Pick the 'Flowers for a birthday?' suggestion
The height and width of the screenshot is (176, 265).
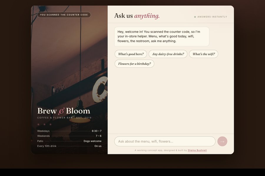point(134,64)
